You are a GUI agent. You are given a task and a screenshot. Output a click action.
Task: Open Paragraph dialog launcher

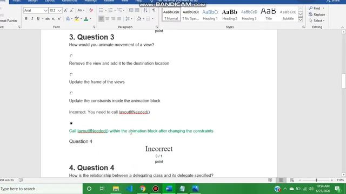157,27
